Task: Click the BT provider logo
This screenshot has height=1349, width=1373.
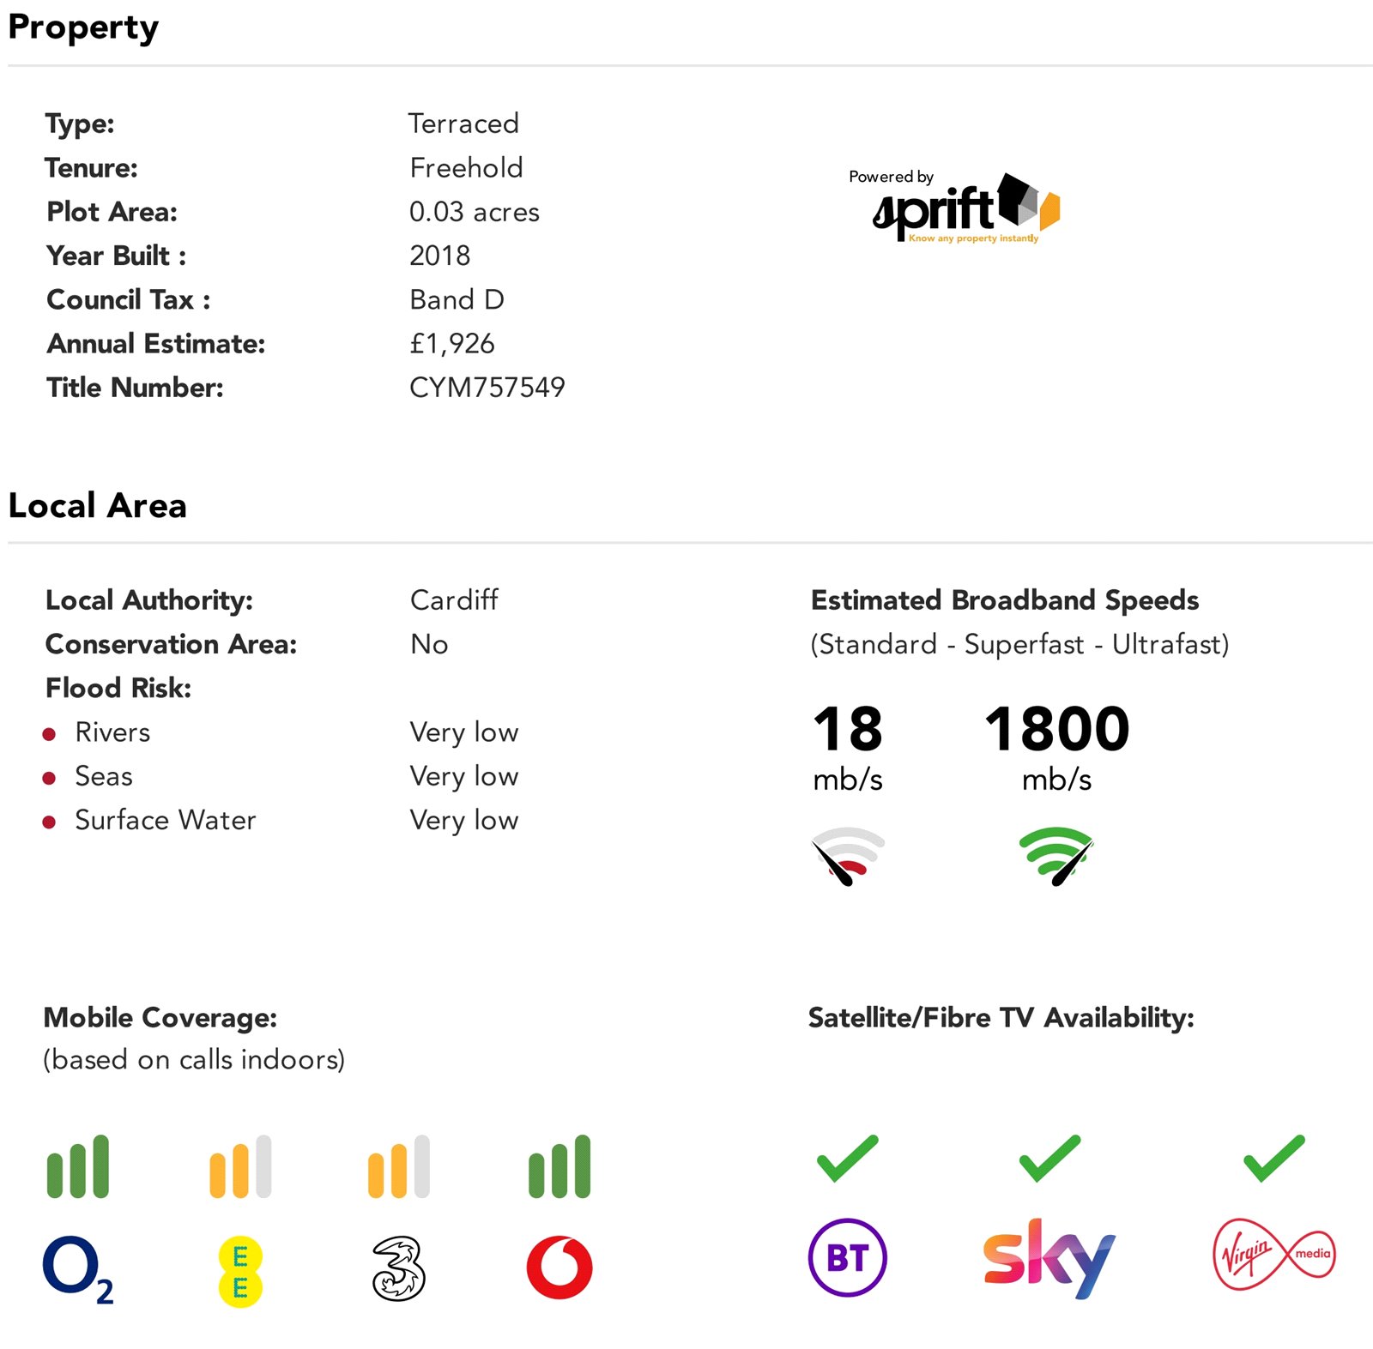Action: tap(848, 1257)
